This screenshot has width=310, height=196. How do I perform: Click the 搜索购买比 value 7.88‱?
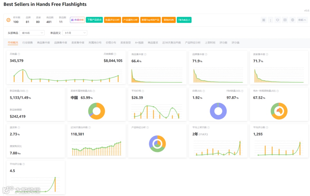pos(15,153)
